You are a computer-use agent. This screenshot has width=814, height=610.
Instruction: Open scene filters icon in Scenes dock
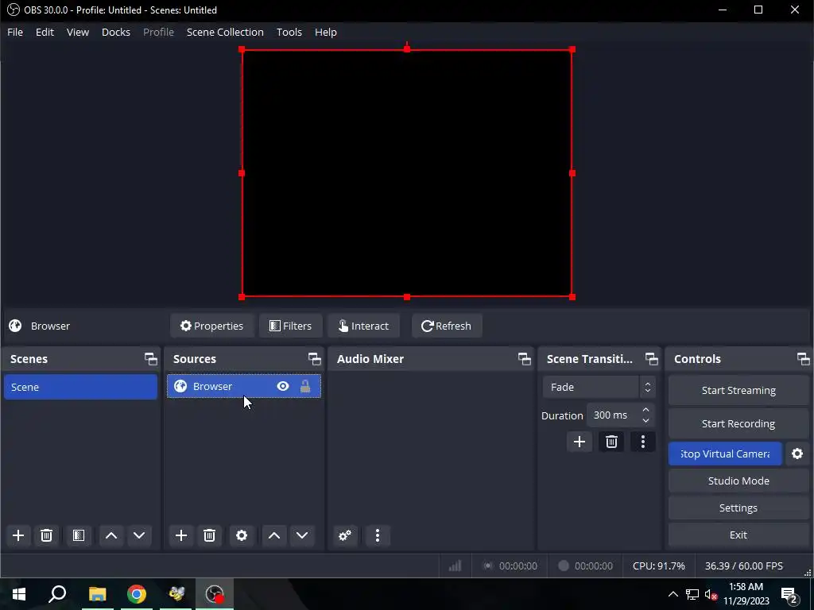click(79, 535)
